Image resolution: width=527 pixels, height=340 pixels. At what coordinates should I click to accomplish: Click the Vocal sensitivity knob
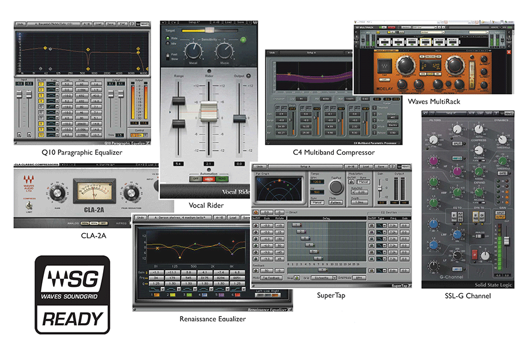(x=193, y=51)
